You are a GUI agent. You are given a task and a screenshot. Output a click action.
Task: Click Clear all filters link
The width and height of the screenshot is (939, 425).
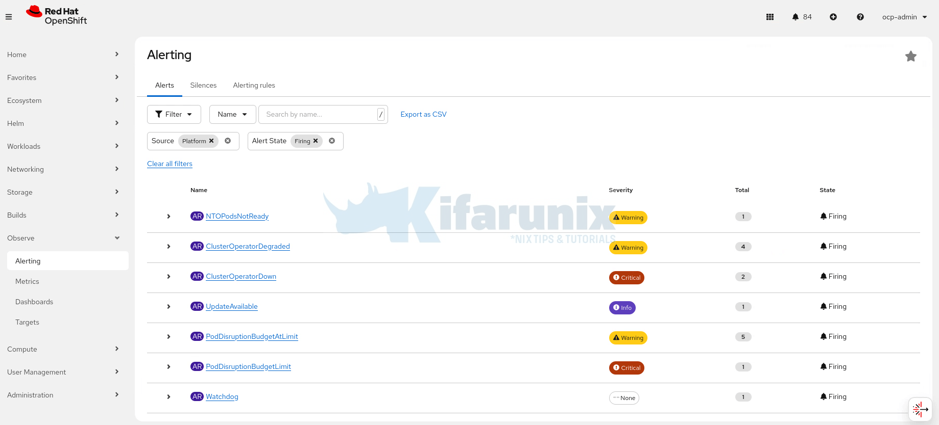click(x=170, y=164)
